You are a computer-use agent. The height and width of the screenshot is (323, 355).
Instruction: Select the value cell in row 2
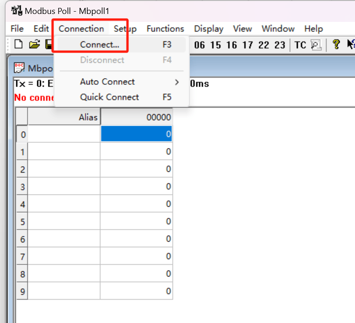(136, 169)
